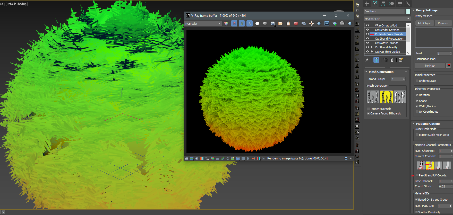Switch to the Hierarchy panel tab

(383, 4)
